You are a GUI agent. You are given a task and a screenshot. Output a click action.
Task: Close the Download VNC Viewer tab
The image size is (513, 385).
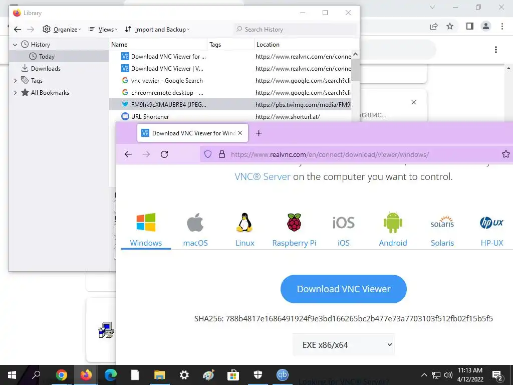tap(240, 133)
